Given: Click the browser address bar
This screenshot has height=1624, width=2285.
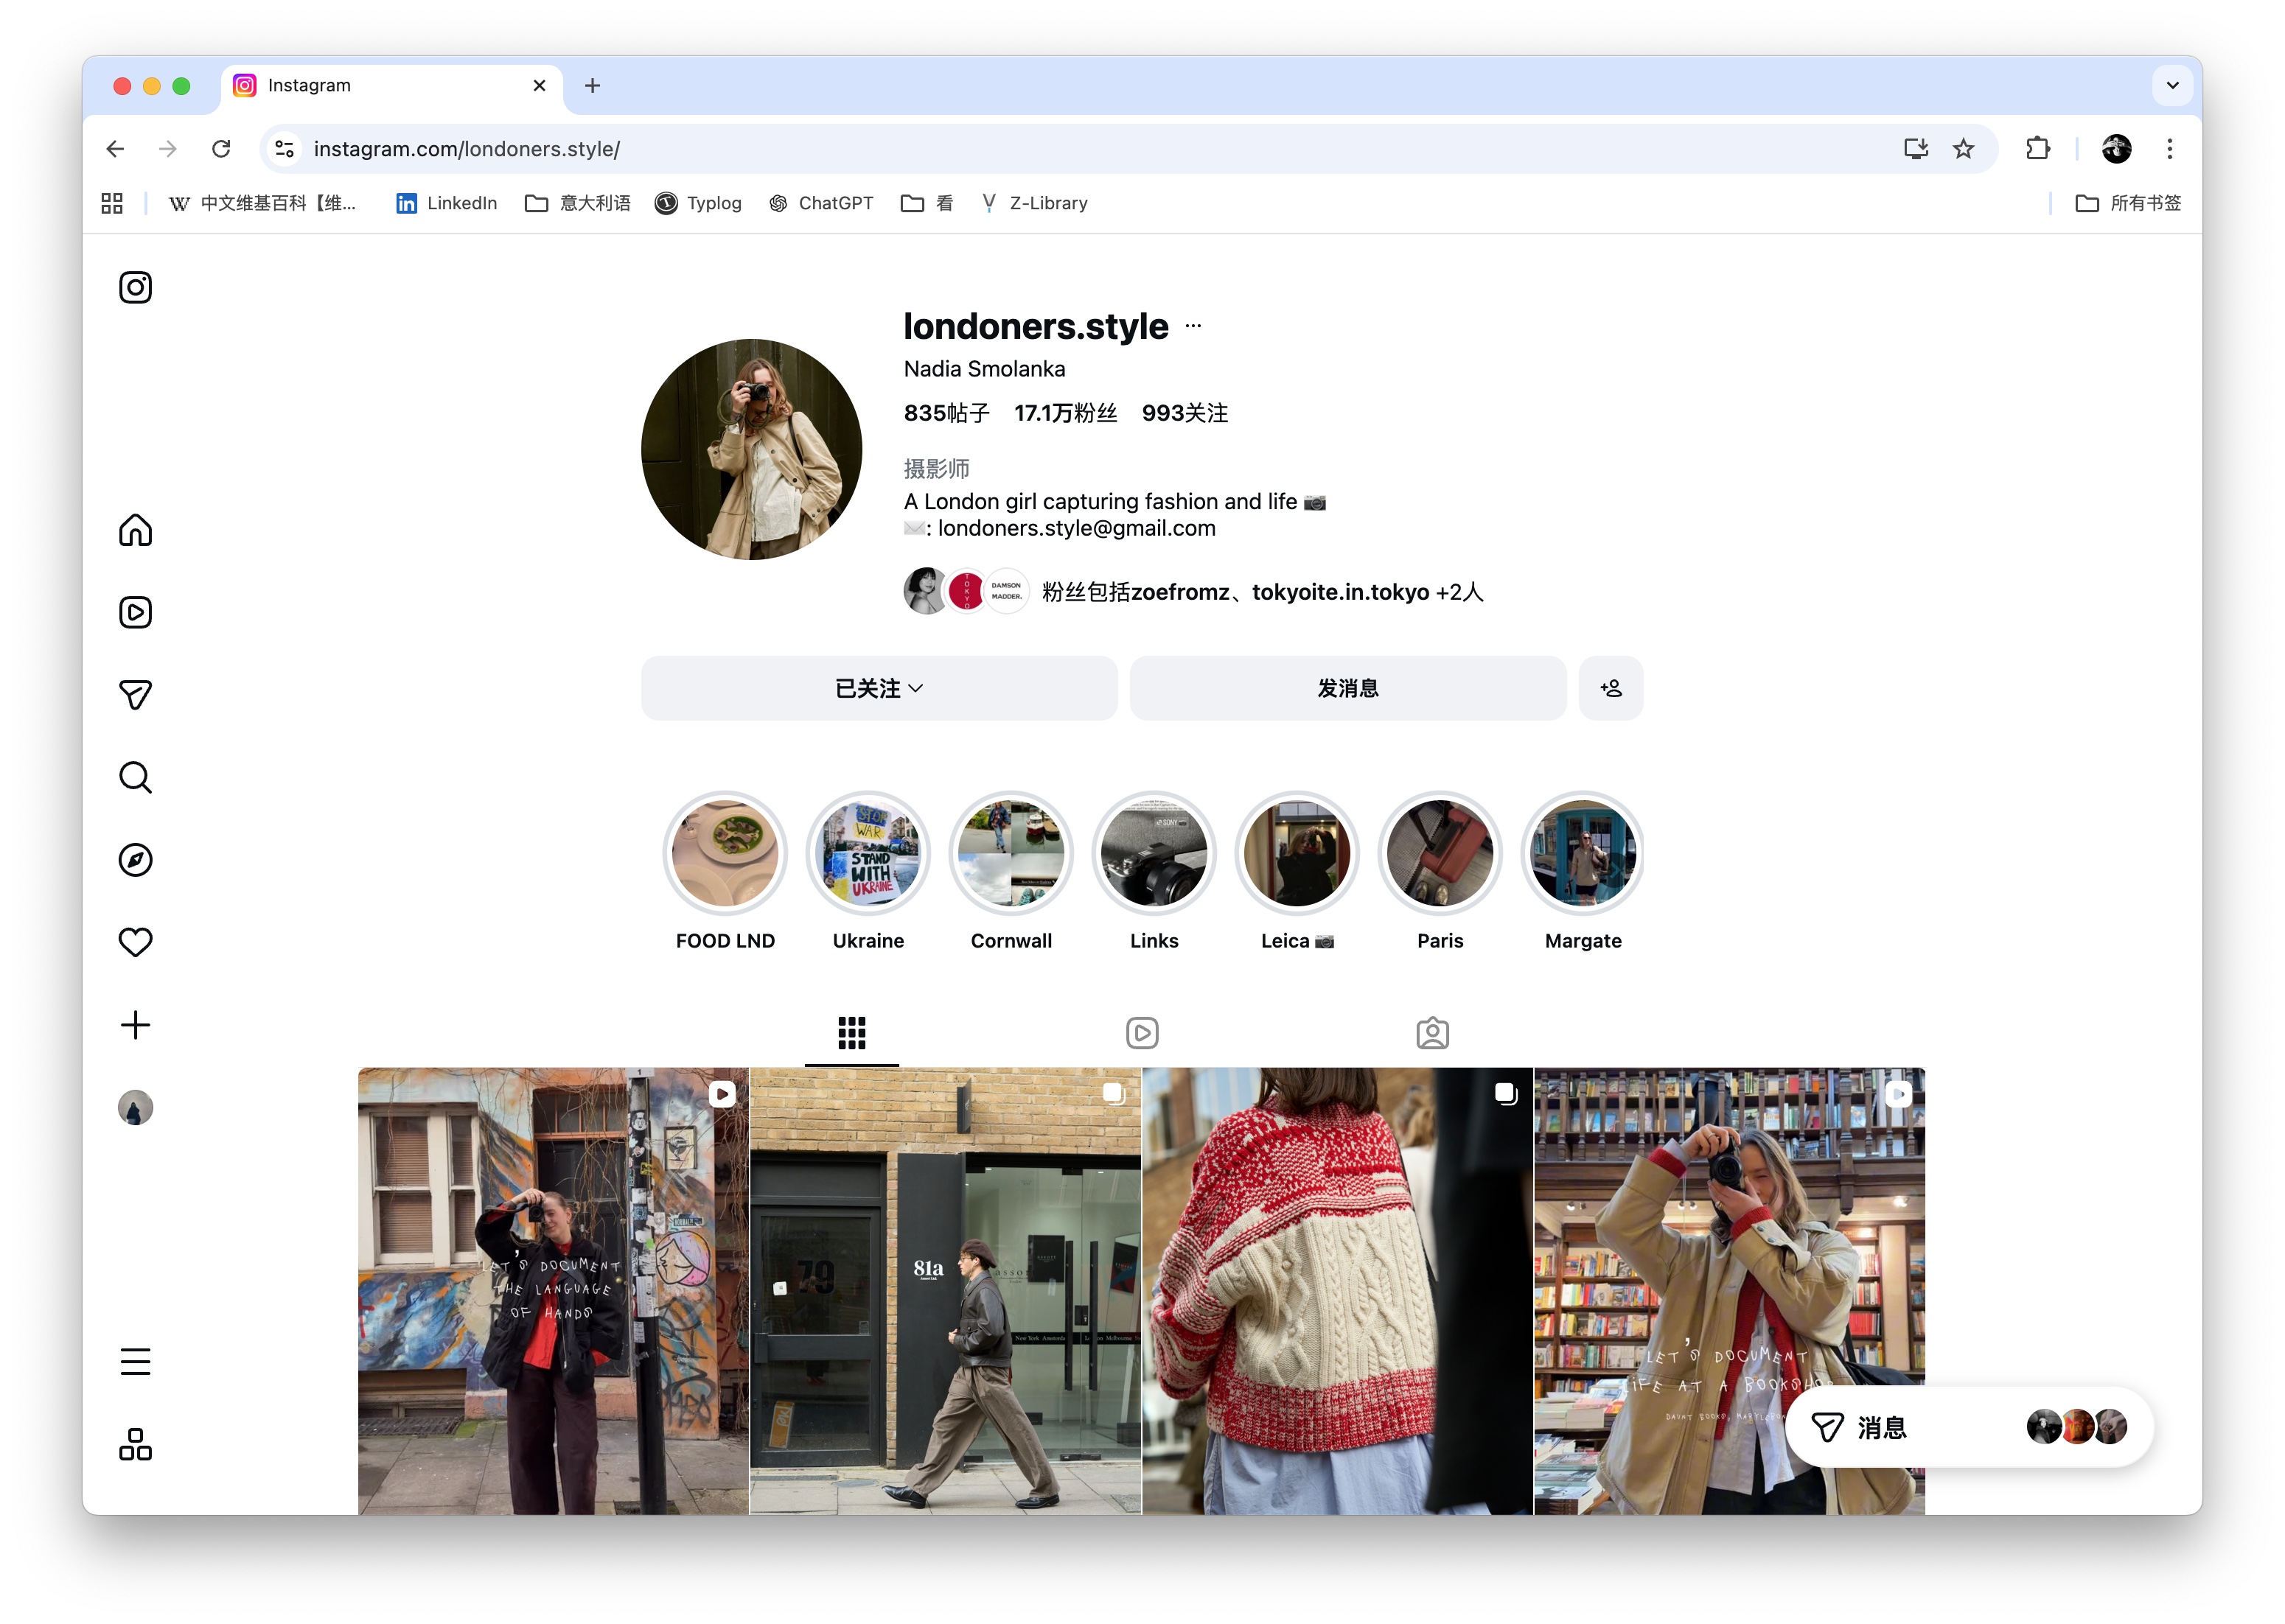Looking at the screenshot, I should pos(1000,149).
